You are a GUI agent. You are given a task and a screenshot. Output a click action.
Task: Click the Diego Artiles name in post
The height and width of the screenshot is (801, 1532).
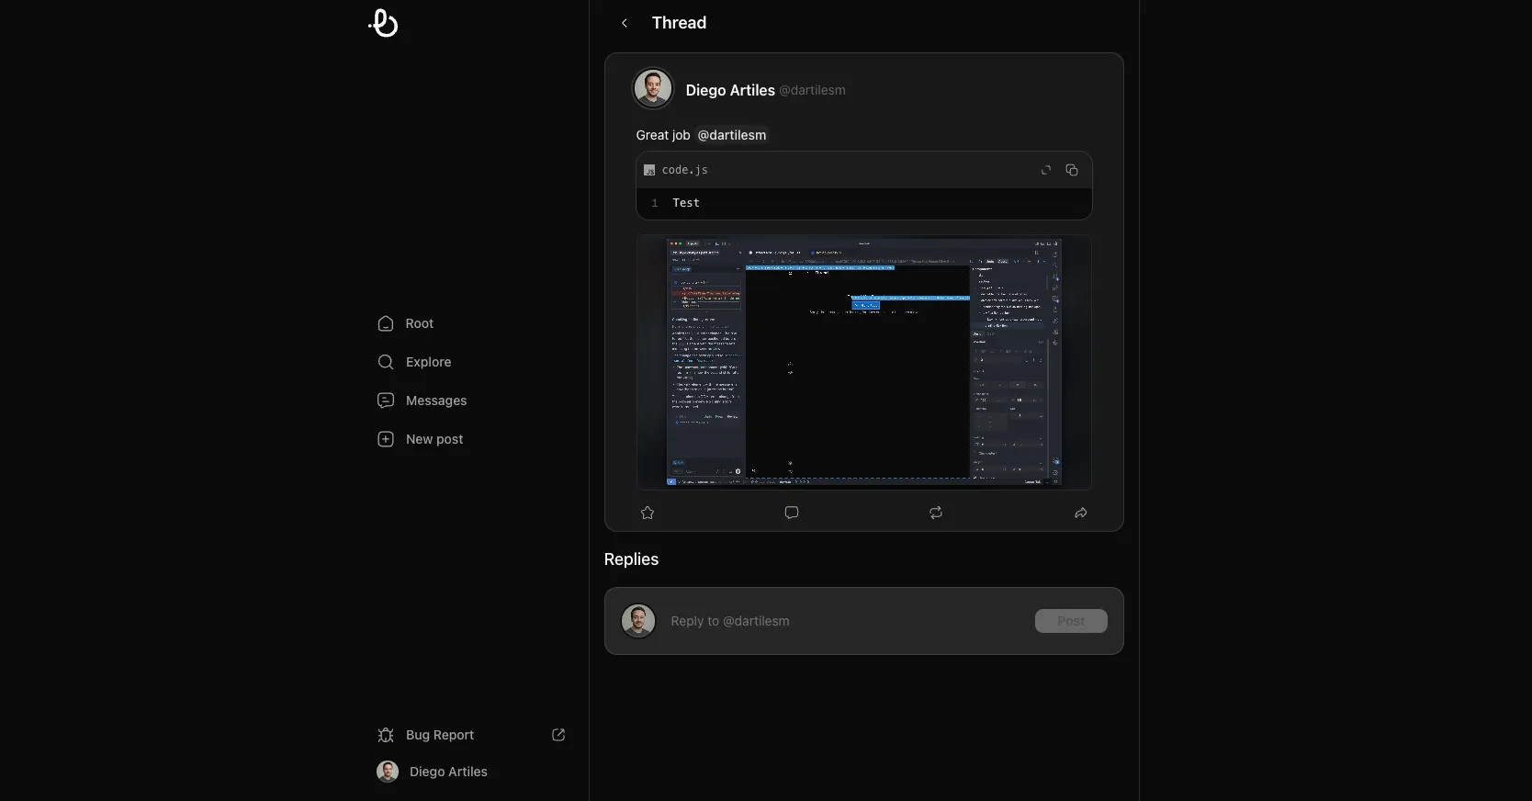tap(730, 90)
